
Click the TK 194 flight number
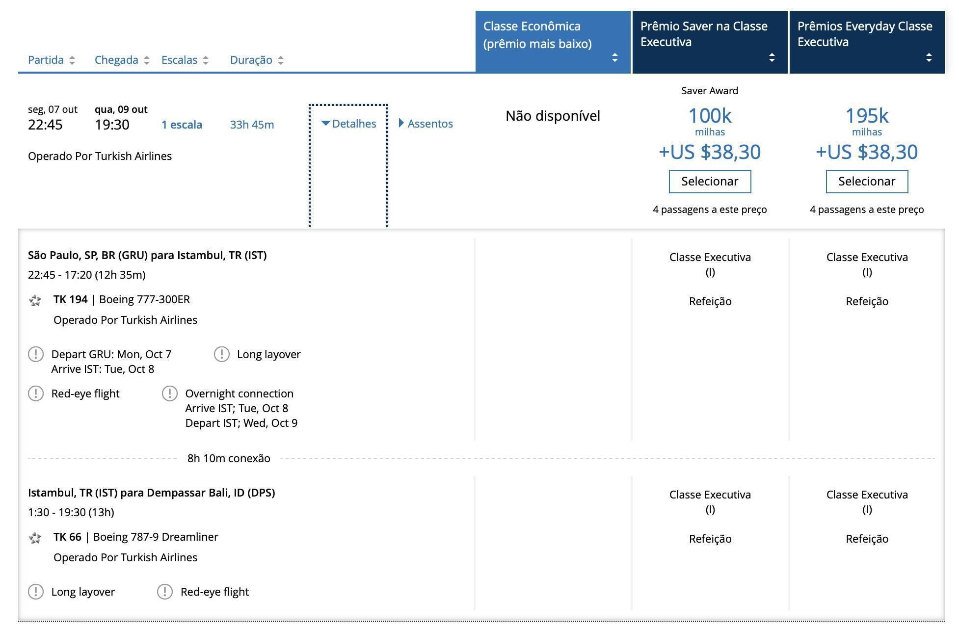[x=70, y=299]
